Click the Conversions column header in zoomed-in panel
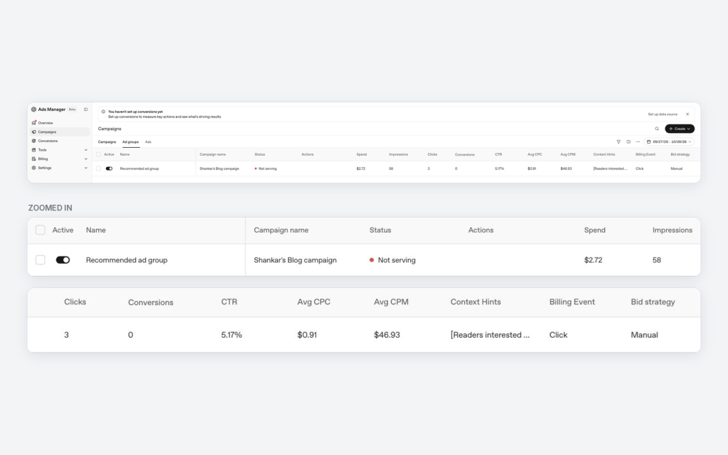Image resolution: width=728 pixels, height=455 pixels. pos(151,302)
